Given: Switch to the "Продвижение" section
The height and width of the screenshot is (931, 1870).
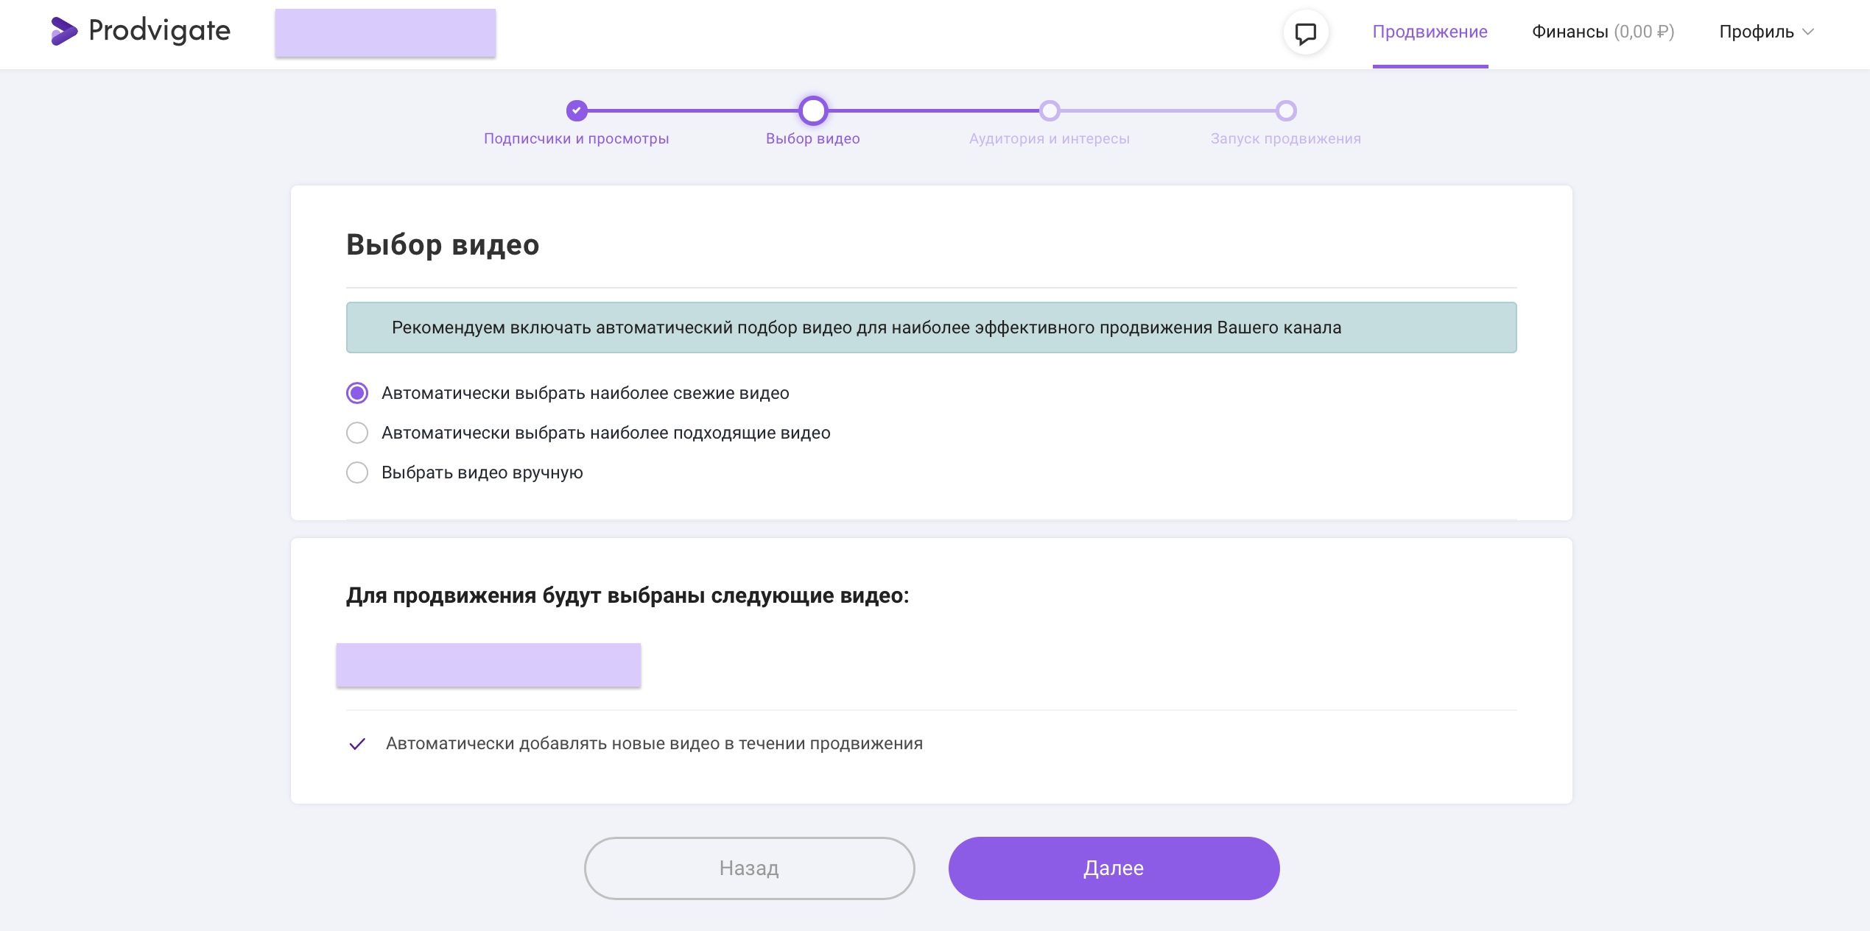Looking at the screenshot, I should [1429, 32].
